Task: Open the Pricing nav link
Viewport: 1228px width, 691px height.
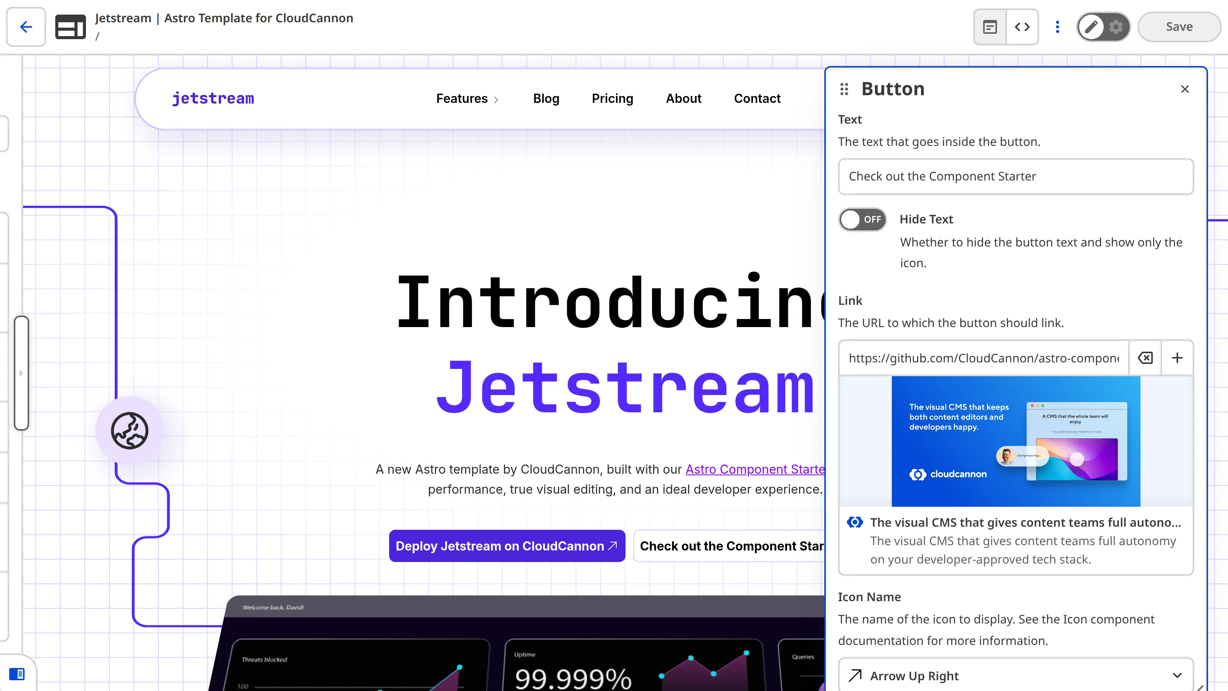Action: point(612,99)
